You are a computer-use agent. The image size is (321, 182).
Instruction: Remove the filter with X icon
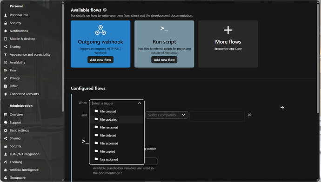pos(249,115)
